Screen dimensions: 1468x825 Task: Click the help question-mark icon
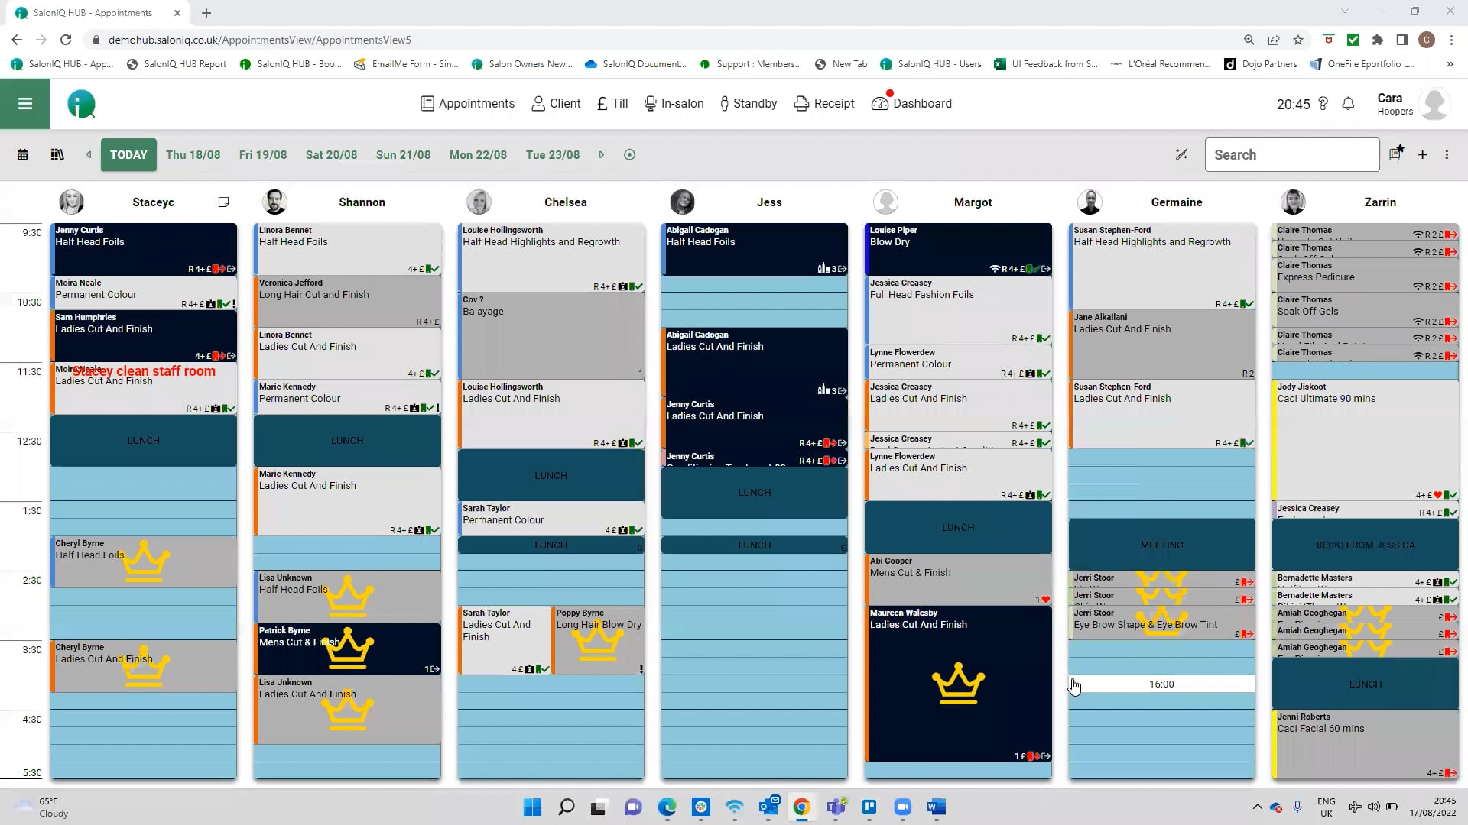click(x=1323, y=104)
